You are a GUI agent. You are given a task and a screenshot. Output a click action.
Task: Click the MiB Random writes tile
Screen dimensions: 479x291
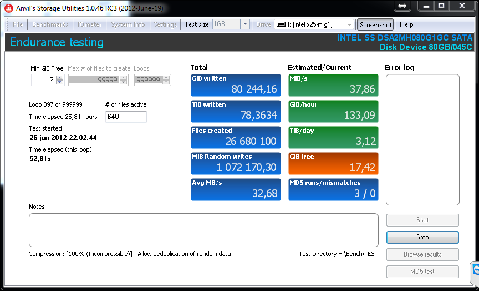236,163
